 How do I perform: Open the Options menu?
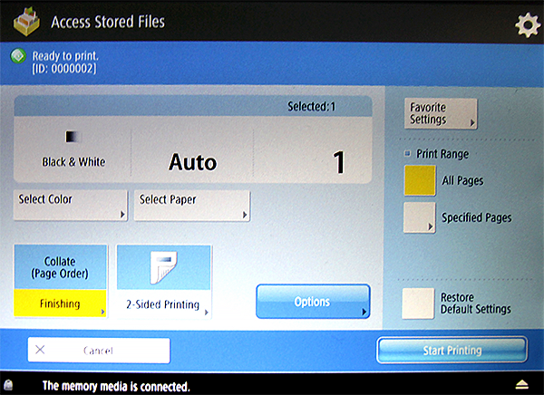pyautogui.click(x=313, y=302)
